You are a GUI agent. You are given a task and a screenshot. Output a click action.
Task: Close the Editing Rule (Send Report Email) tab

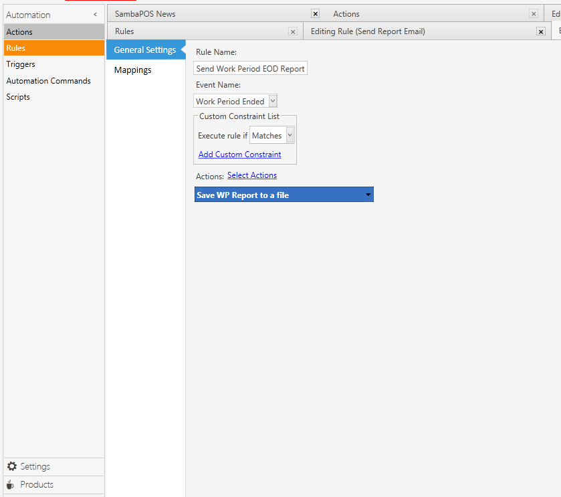click(541, 31)
